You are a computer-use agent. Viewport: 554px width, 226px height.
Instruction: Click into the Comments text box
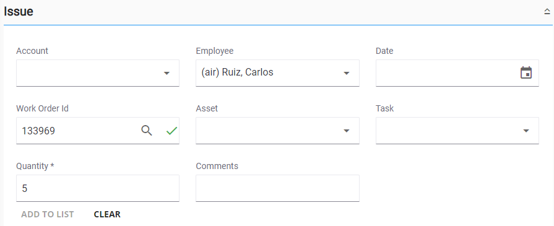277,188
